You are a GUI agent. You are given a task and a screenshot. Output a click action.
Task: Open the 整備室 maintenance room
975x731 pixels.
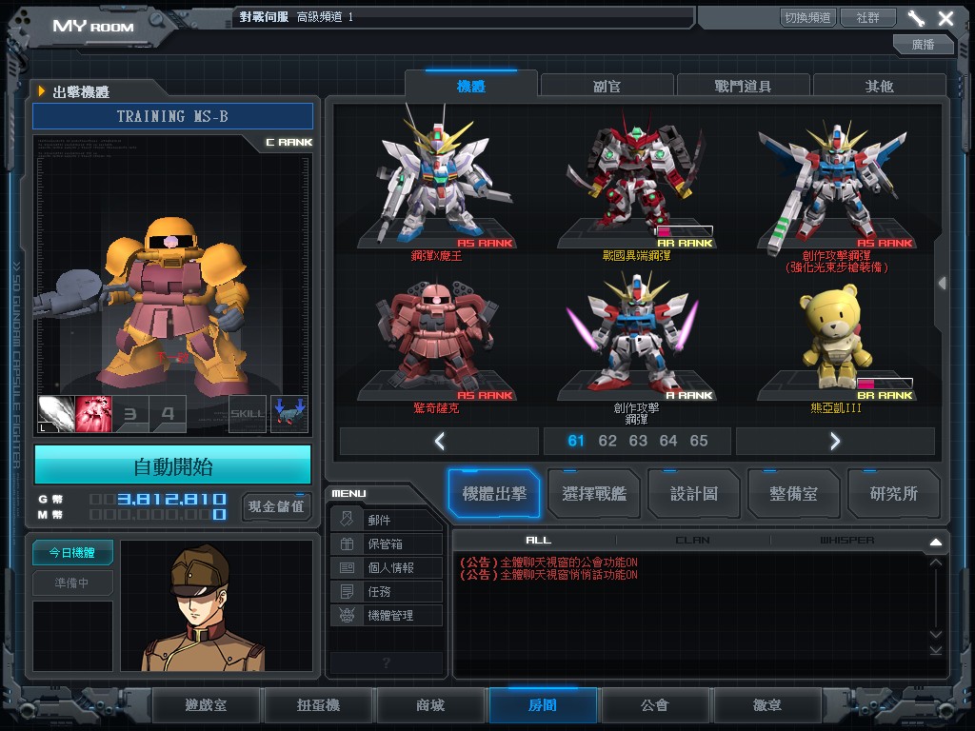(793, 494)
